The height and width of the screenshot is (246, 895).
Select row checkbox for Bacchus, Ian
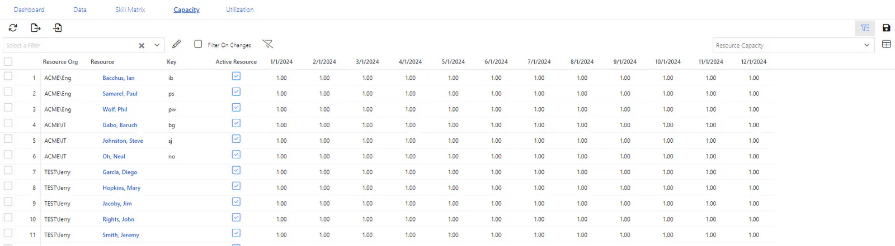tap(8, 76)
